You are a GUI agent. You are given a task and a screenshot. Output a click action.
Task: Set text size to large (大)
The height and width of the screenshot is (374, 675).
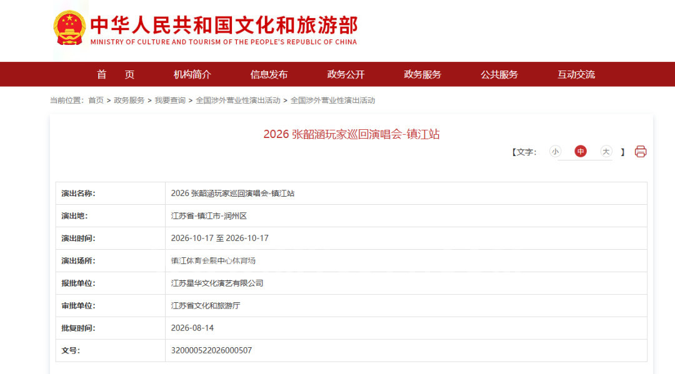606,151
